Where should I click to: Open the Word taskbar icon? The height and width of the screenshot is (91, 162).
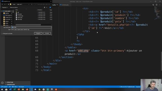[x=10, y=89]
